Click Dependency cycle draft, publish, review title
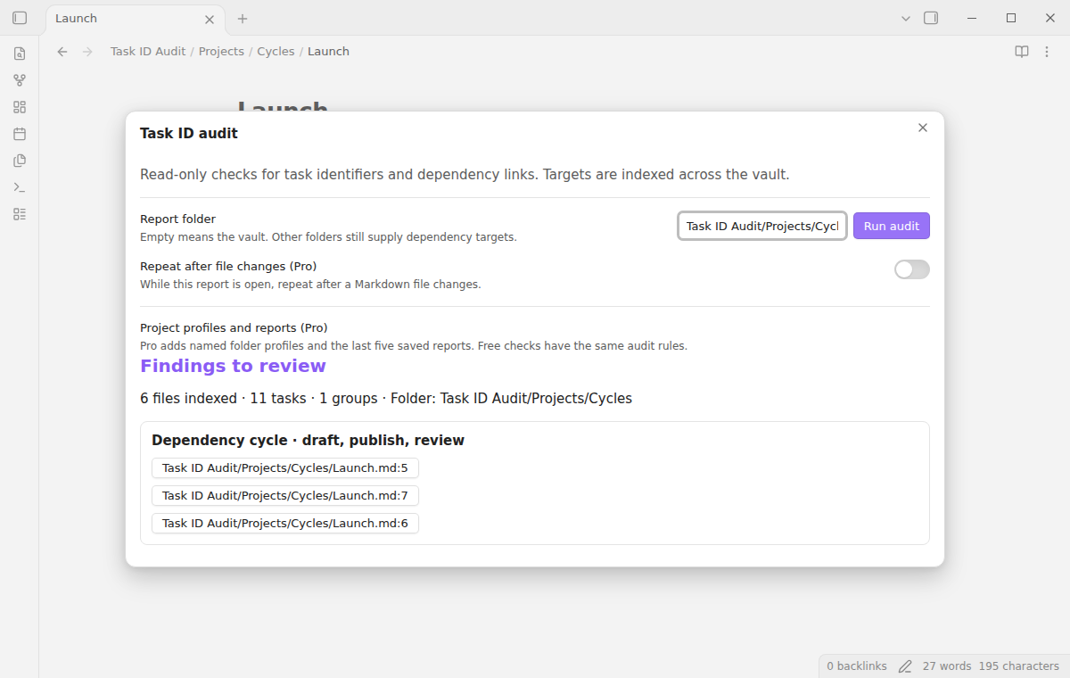This screenshot has width=1070, height=678. (308, 441)
